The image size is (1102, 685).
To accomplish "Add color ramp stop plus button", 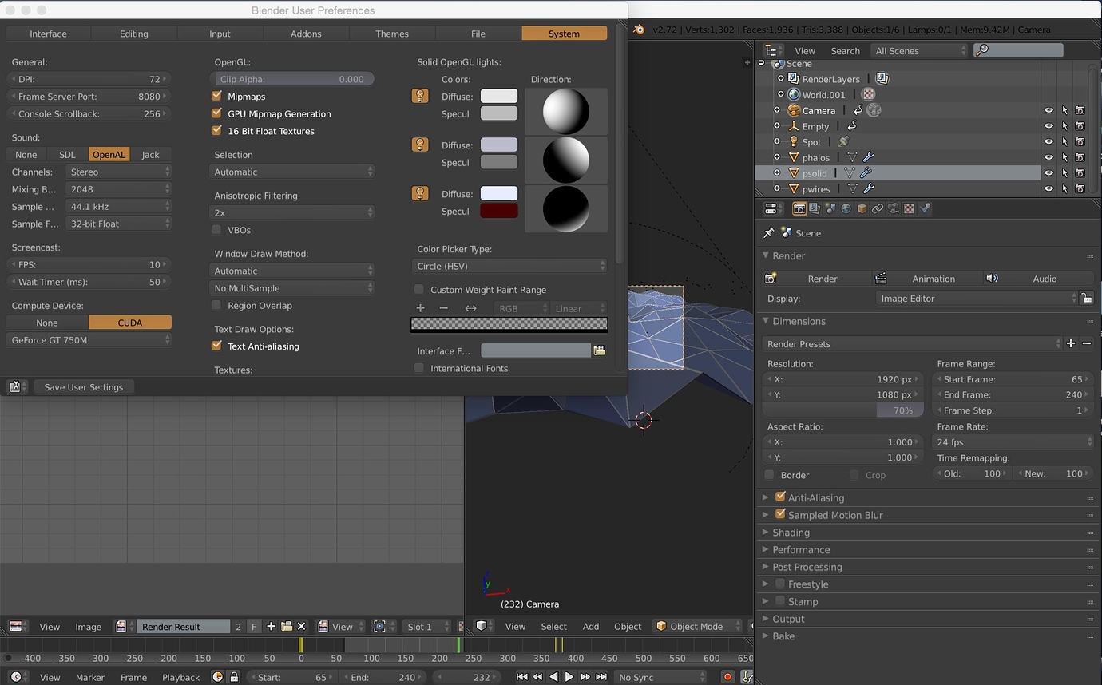I will pyautogui.click(x=421, y=308).
